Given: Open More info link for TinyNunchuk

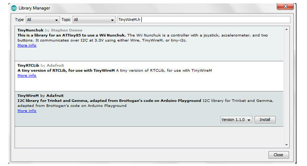Looking at the screenshot, I should pos(27,45).
